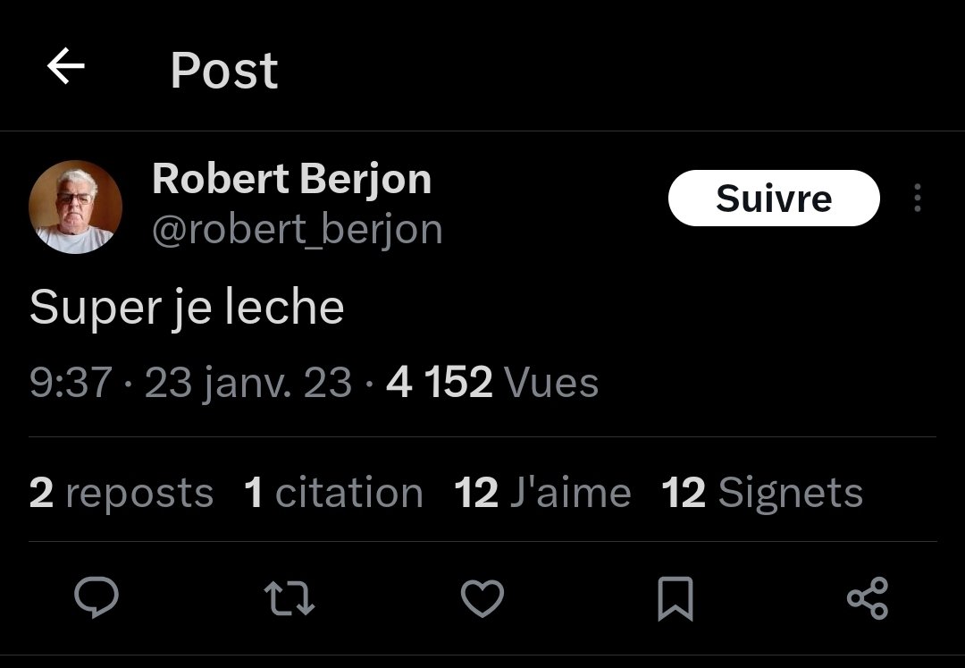The image size is (965, 668).
Task: Tap the back arrow icon
Action: pos(65,67)
